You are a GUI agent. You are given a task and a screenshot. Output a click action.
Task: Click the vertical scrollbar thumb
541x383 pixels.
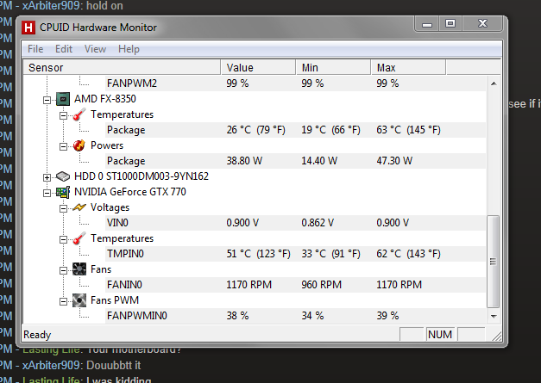coord(494,262)
